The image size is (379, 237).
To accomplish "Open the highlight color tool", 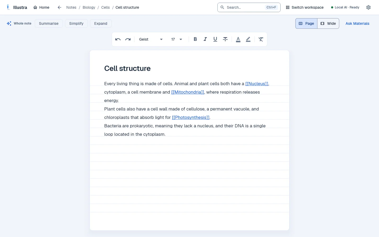I will [248, 39].
